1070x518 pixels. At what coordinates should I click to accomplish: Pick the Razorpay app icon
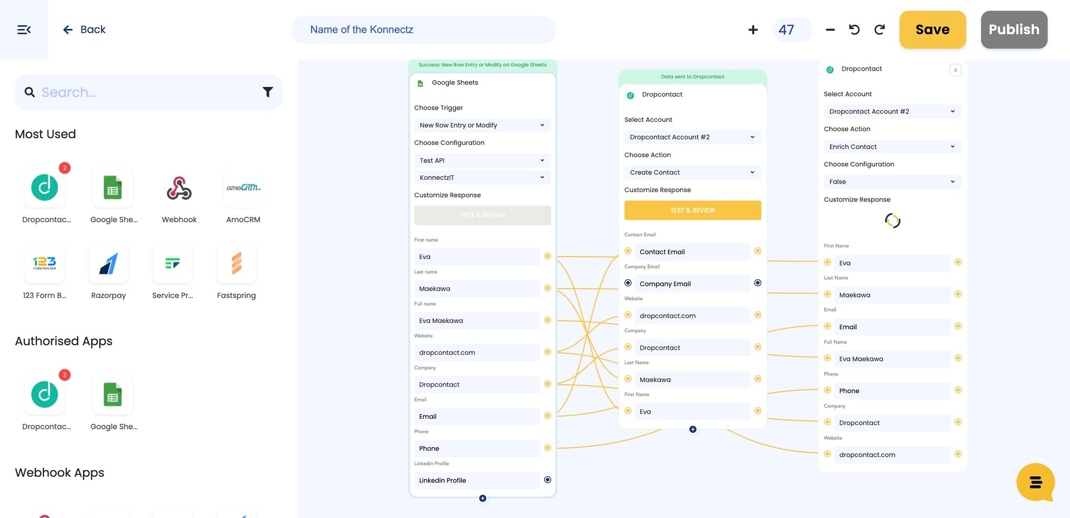pos(108,263)
